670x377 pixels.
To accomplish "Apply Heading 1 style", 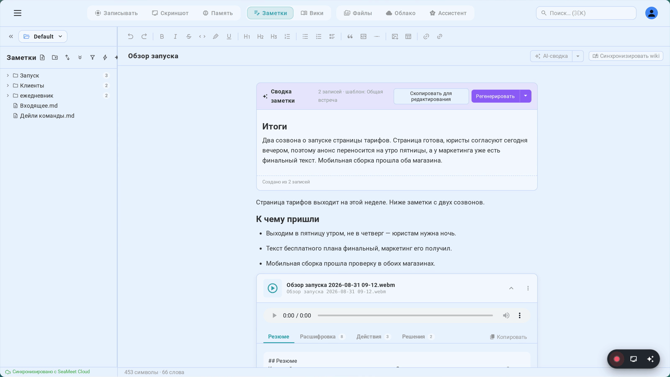I will coord(247,36).
